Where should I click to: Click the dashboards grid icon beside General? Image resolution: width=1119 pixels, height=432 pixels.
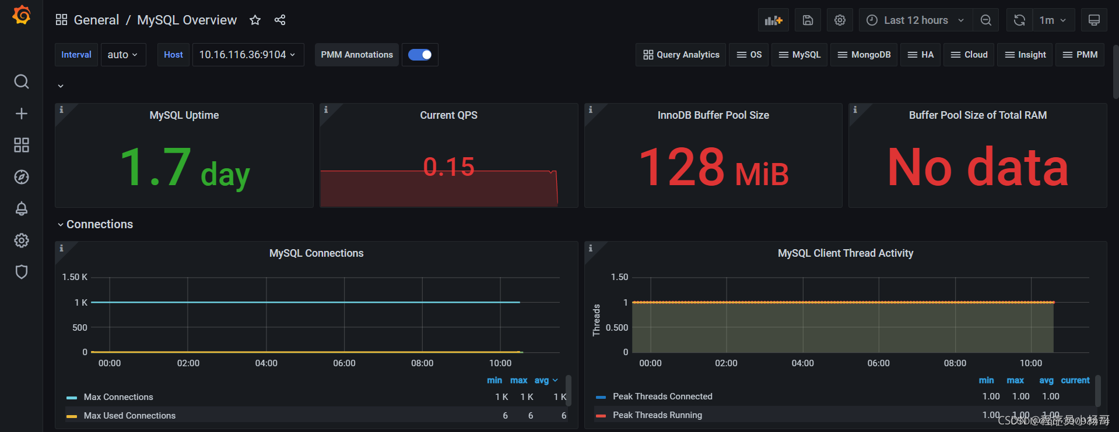(x=61, y=20)
